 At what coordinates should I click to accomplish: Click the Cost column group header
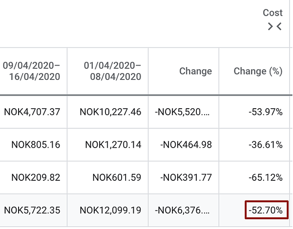pyautogui.click(x=272, y=13)
